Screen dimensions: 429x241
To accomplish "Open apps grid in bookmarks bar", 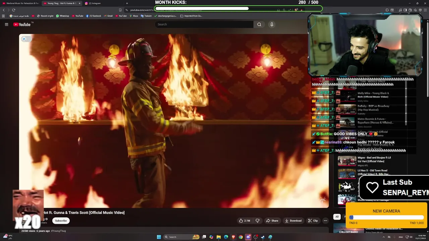I will (x=3, y=16).
